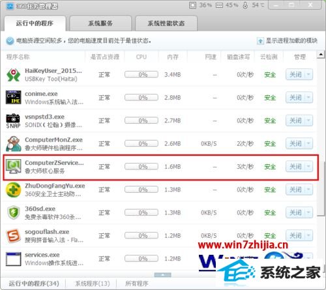The image size is (326, 290).
Task: Show 所有程序 filter
Action: (x=137, y=283)
